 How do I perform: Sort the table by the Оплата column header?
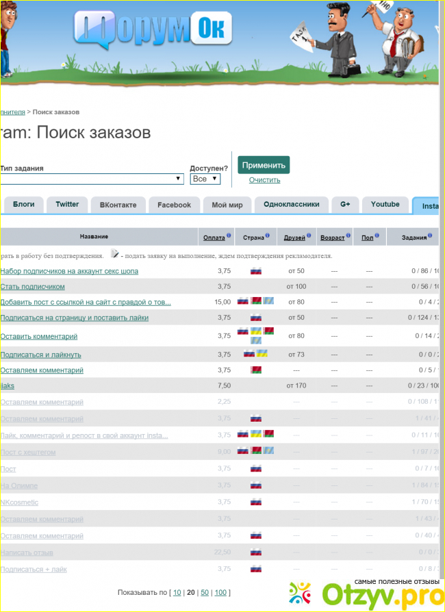(x=214, y=237)
